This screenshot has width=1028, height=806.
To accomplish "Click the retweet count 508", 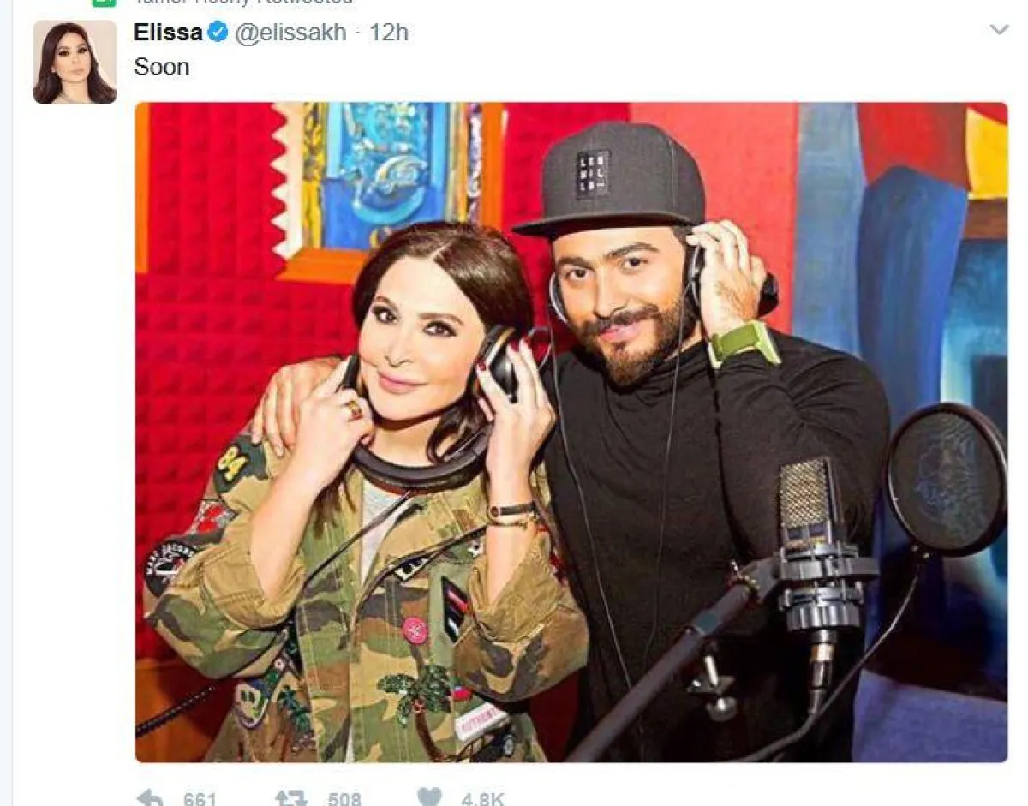I will [344, 799].
